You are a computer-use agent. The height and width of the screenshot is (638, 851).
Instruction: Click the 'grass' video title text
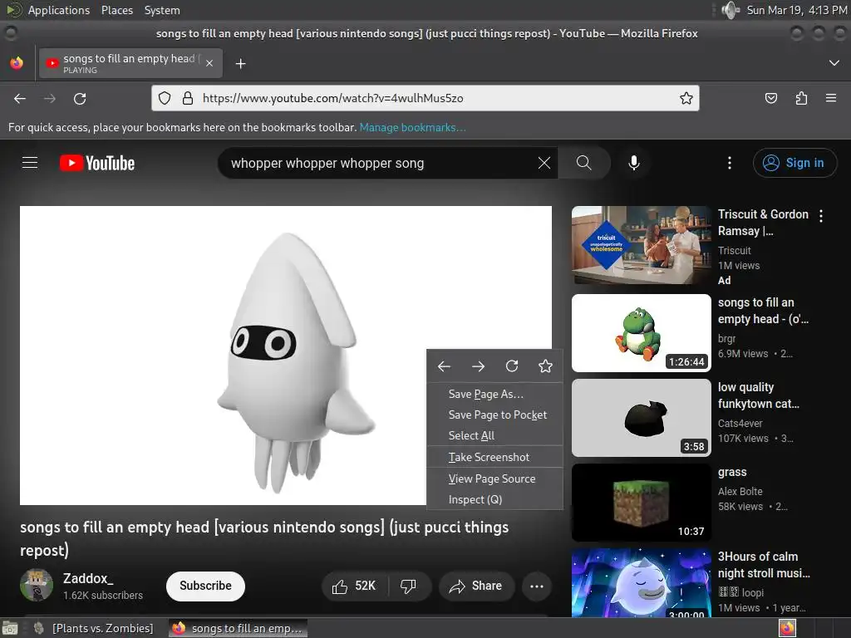pyautogui.click(x=732, y=472)
